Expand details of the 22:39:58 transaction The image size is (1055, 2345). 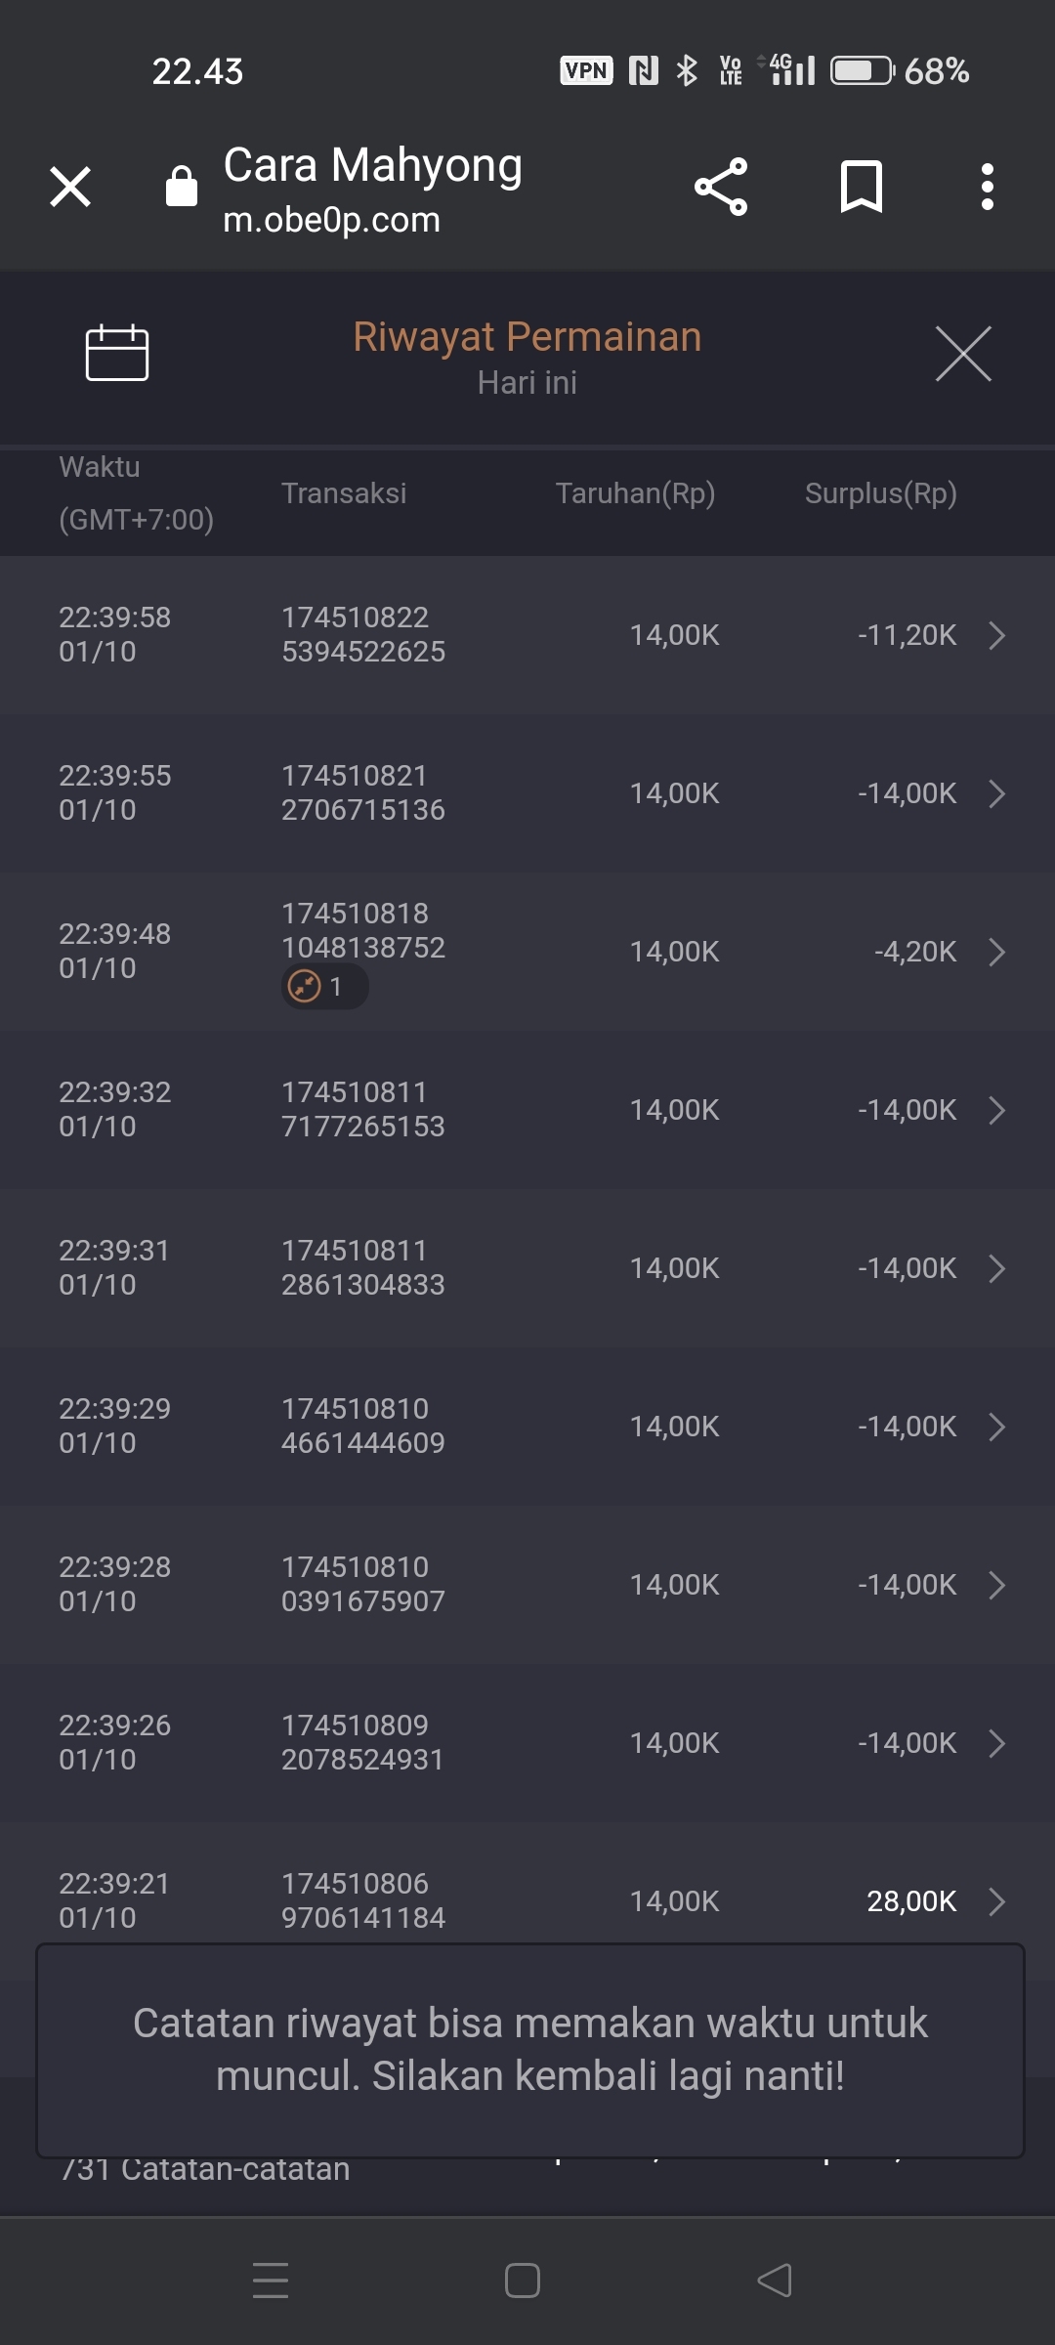coord(996,635)
